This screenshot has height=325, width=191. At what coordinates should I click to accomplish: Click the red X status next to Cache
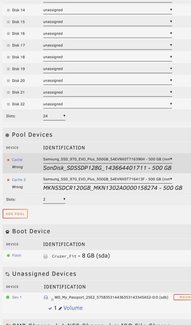tap(8, 160)
